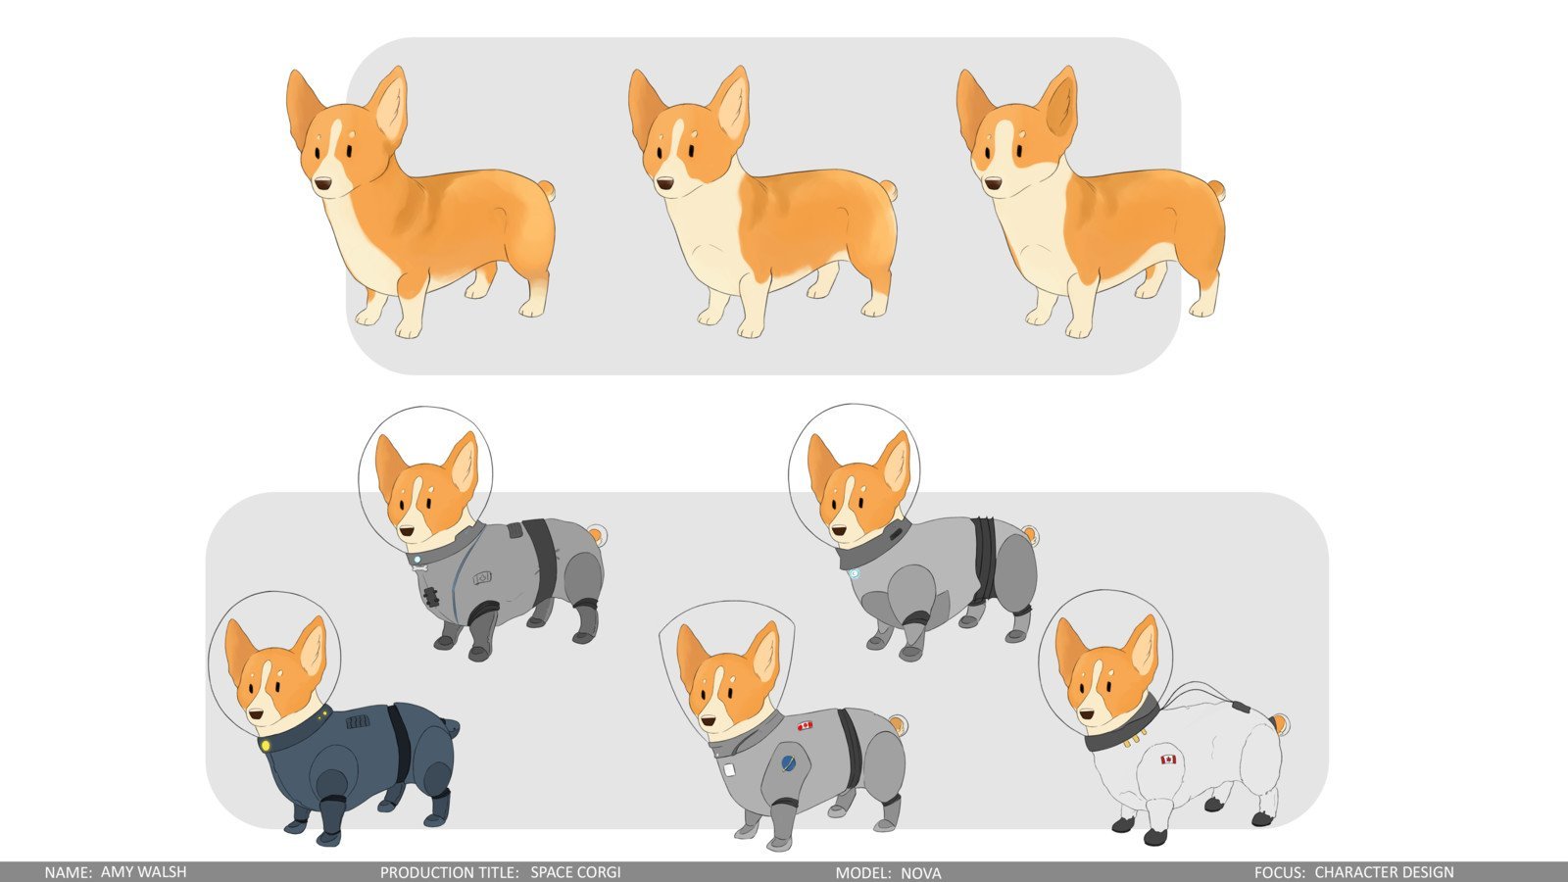Click 'PRODUCTION TITLE: SPACE CORGI' footer text
Viewport: 1568px width, 882px height.
pyautogui.click(x=500, y=872)
